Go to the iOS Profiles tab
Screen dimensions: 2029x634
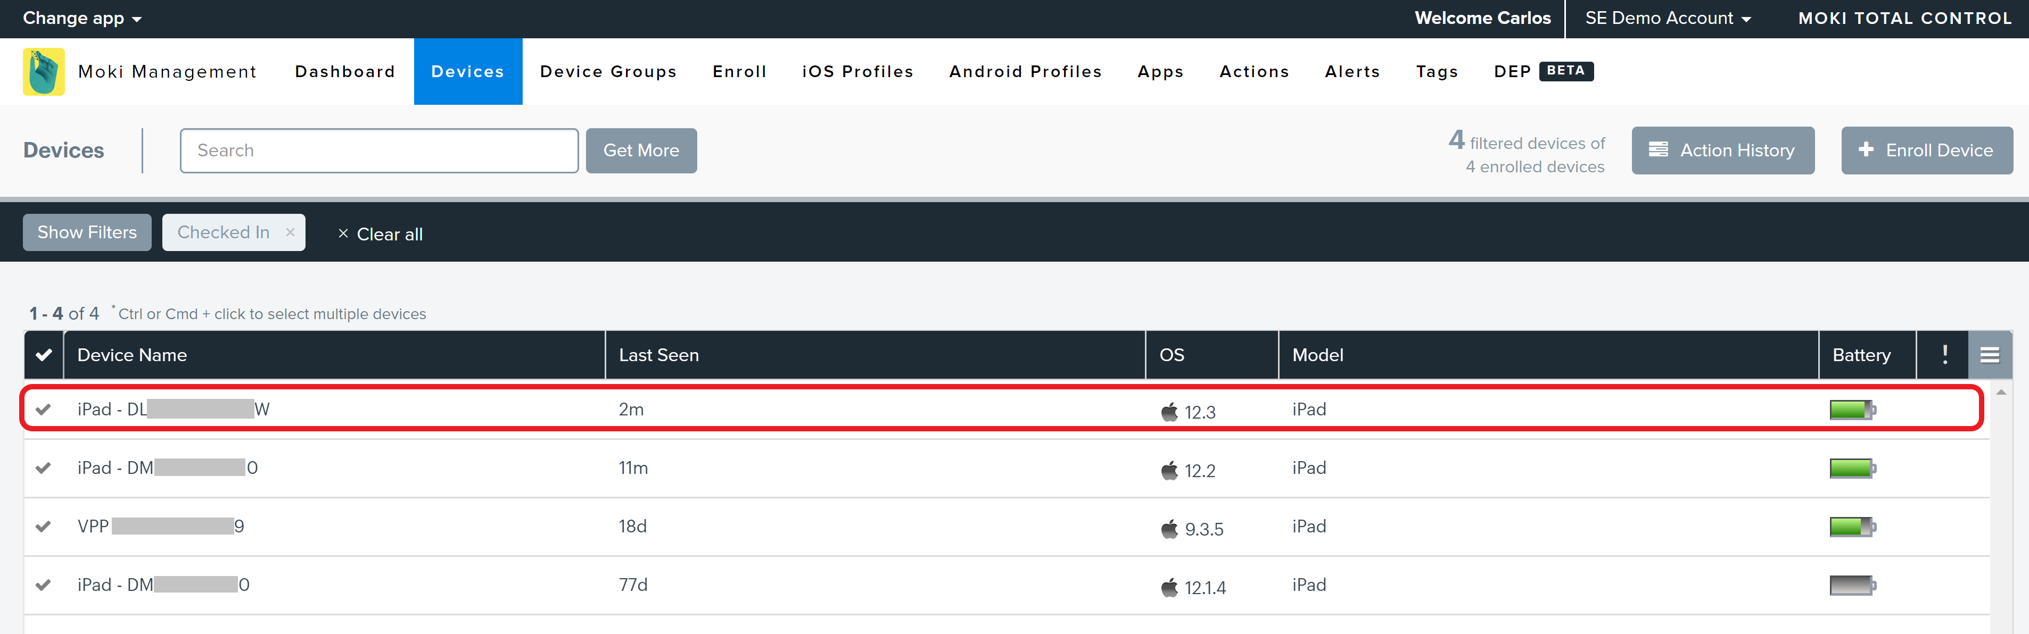(857, 72)
